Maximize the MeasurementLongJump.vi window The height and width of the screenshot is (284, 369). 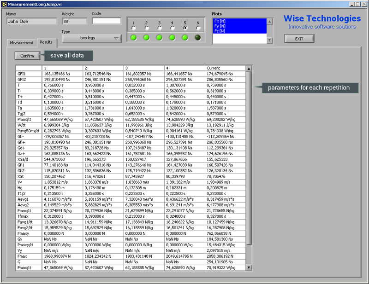point(358,4)
